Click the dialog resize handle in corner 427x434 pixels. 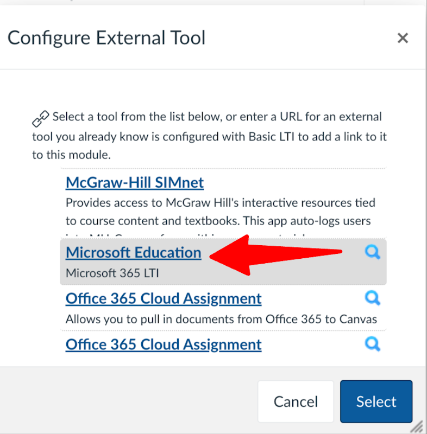tap(417, 426)
